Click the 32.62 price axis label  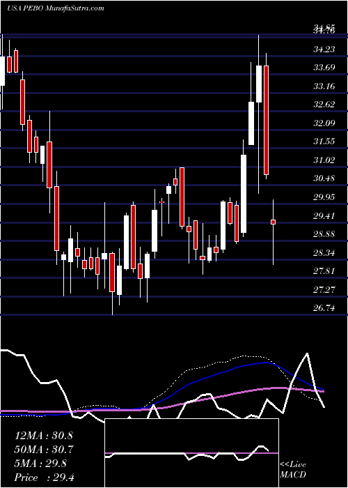pyautogui.click(x=324, y=105)
